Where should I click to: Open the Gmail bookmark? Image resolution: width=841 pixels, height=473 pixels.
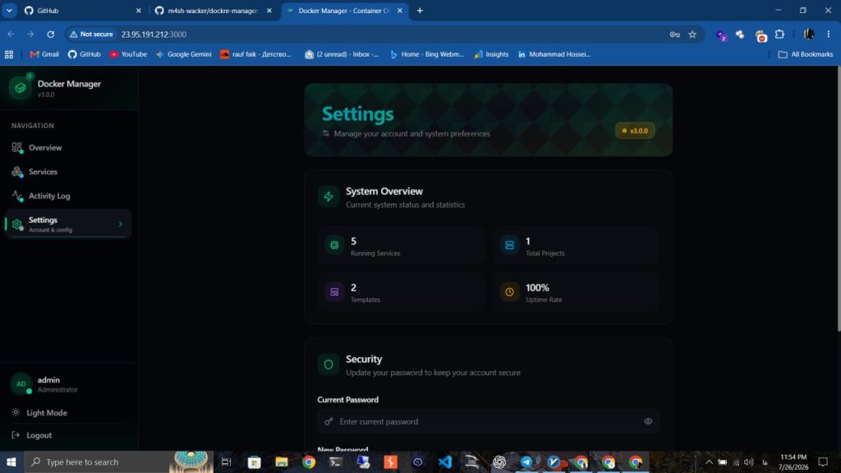pos(44,54)
